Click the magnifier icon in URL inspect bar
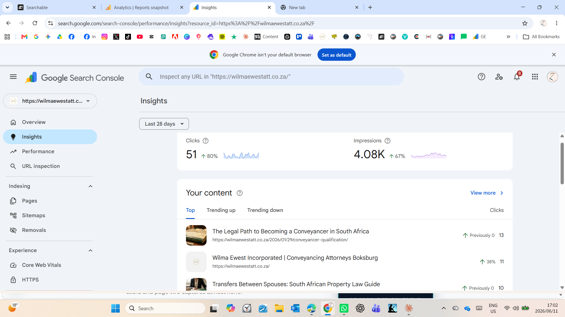Screen dimensions: 565x317 [x=149, y=77]
